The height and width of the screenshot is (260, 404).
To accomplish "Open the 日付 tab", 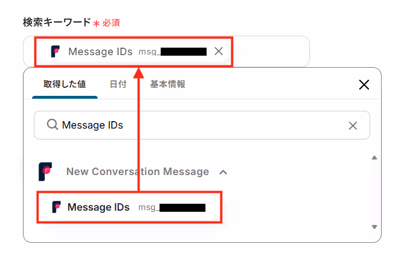I will coord(118,84).
